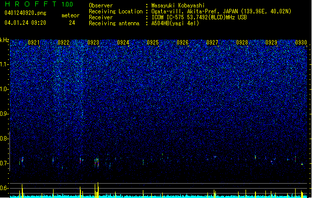Click the 1.0 kHz frequency axis label
Screen dimensions: 312x198
(x=4, y=89)
